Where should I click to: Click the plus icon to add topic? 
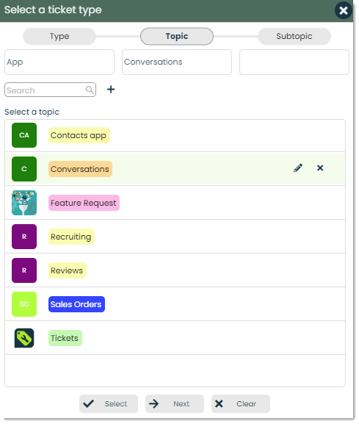pyautogui.click(x=111, y=90)
